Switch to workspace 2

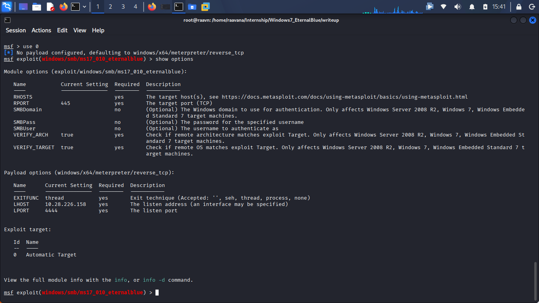tap(110, 7)
